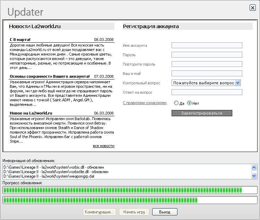Close the Updater window with the X button
This screenshot has width=260, height=220.
click(252, 8)
